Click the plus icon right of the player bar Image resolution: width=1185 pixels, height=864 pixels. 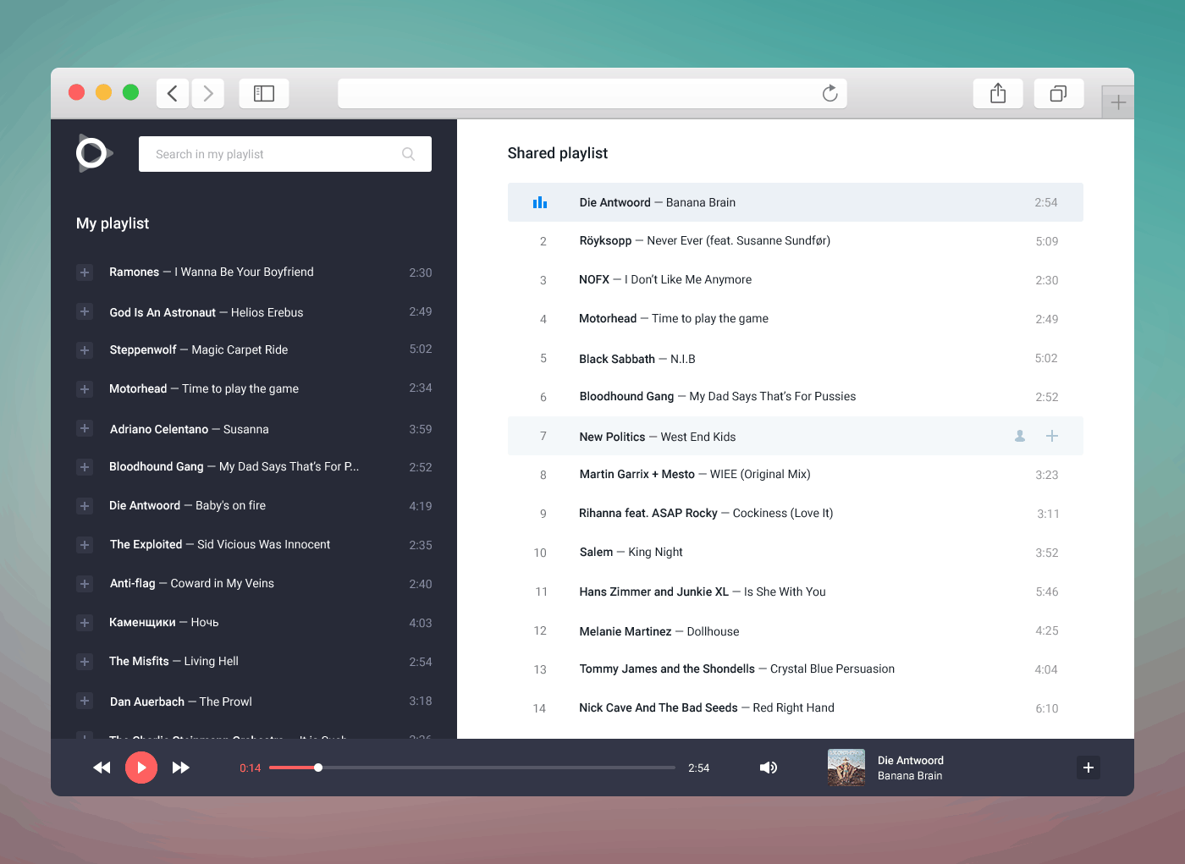(x=1089, y=768)
